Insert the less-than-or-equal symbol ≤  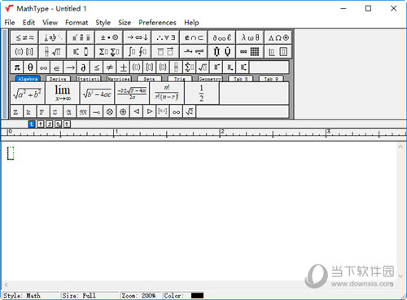pos(97,67)
